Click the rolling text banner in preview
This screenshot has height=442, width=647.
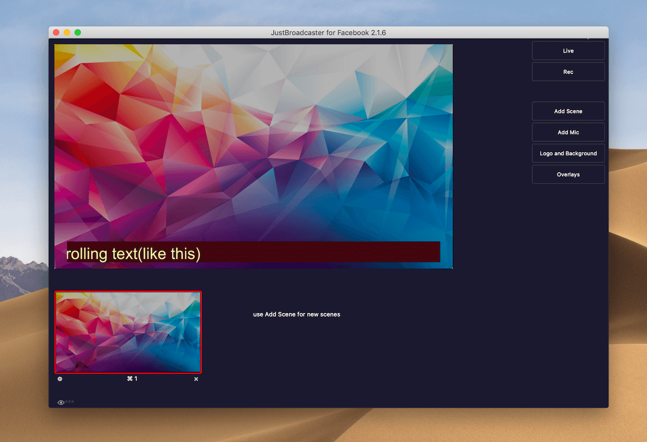pos(253,252)
